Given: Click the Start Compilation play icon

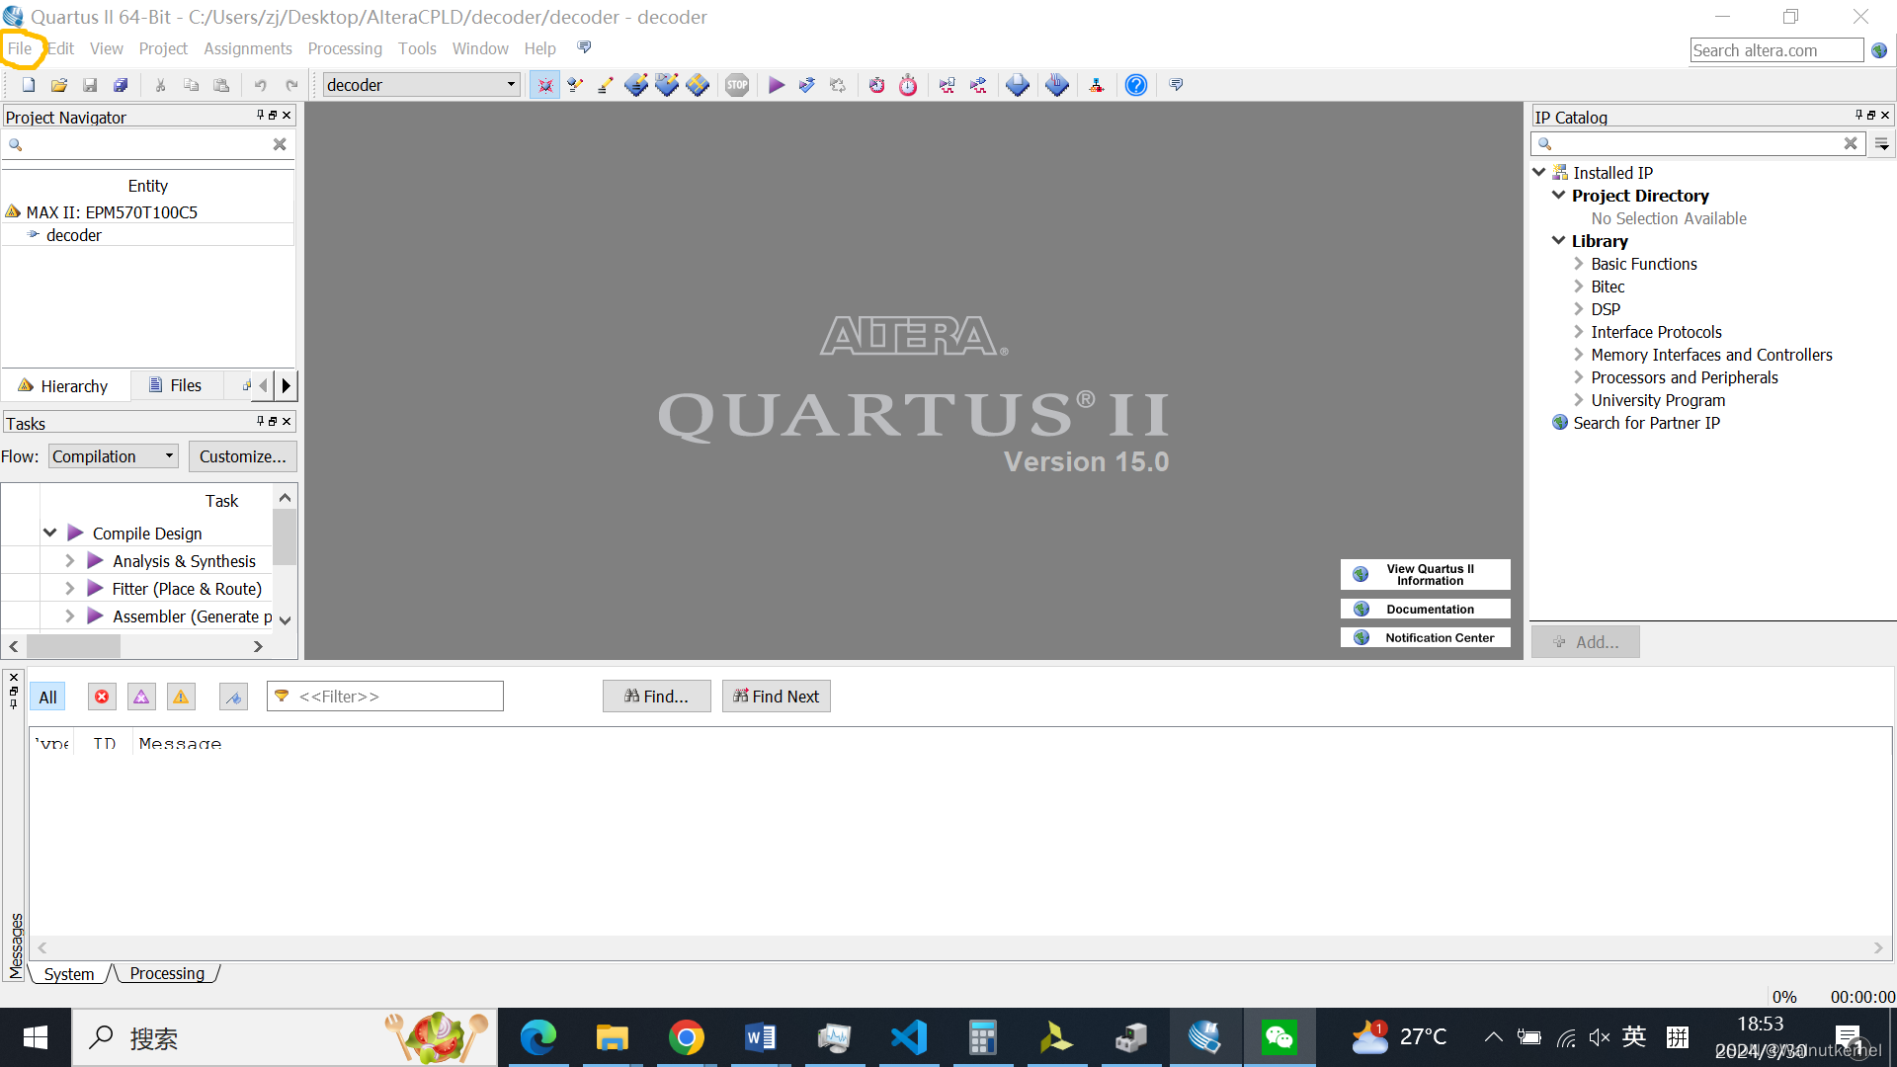Looking at the screenshot, I should point(777,85).
